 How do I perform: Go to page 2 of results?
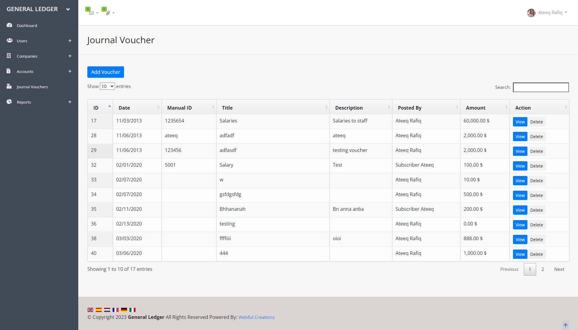click(x=542, y=269)
